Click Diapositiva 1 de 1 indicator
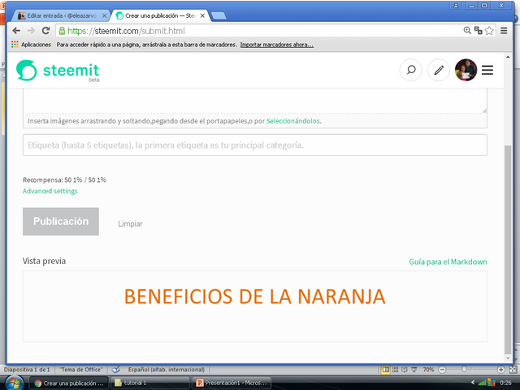This screenshot has width=520, height=390. (27, 370)
